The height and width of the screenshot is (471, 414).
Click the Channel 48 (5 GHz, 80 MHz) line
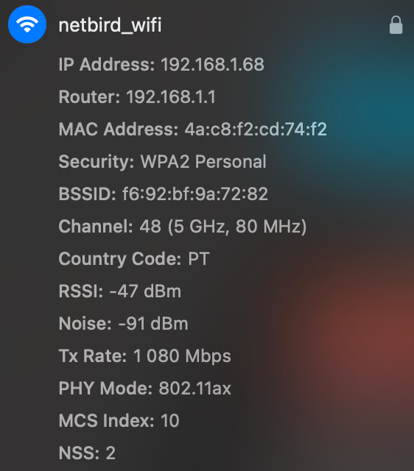point(183,227)
